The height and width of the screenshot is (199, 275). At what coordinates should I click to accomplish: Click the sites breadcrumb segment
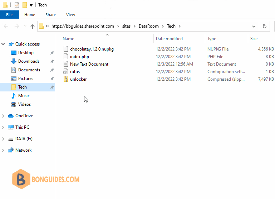(126, 26)
